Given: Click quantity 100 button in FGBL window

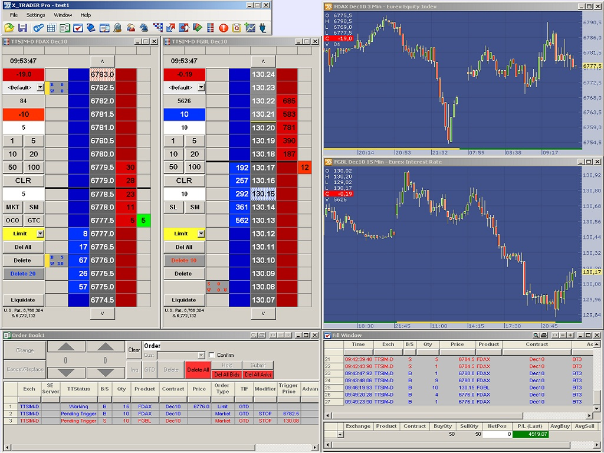Looking at the screenshot, I should pyautogui.click(x=195, y=167).
